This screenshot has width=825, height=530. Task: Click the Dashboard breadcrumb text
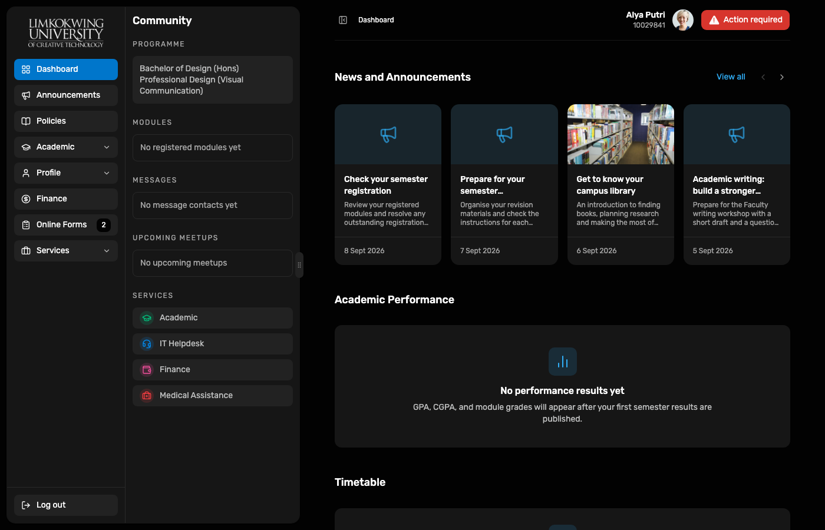tap(376, 20)
